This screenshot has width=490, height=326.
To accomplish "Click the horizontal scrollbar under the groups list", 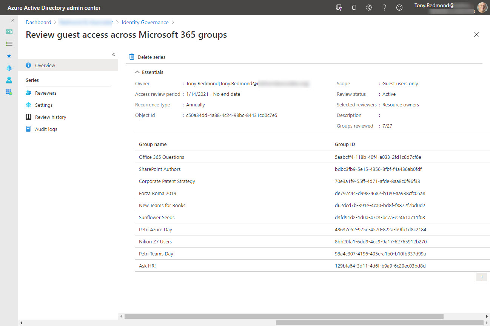I will tap(283, 316).
